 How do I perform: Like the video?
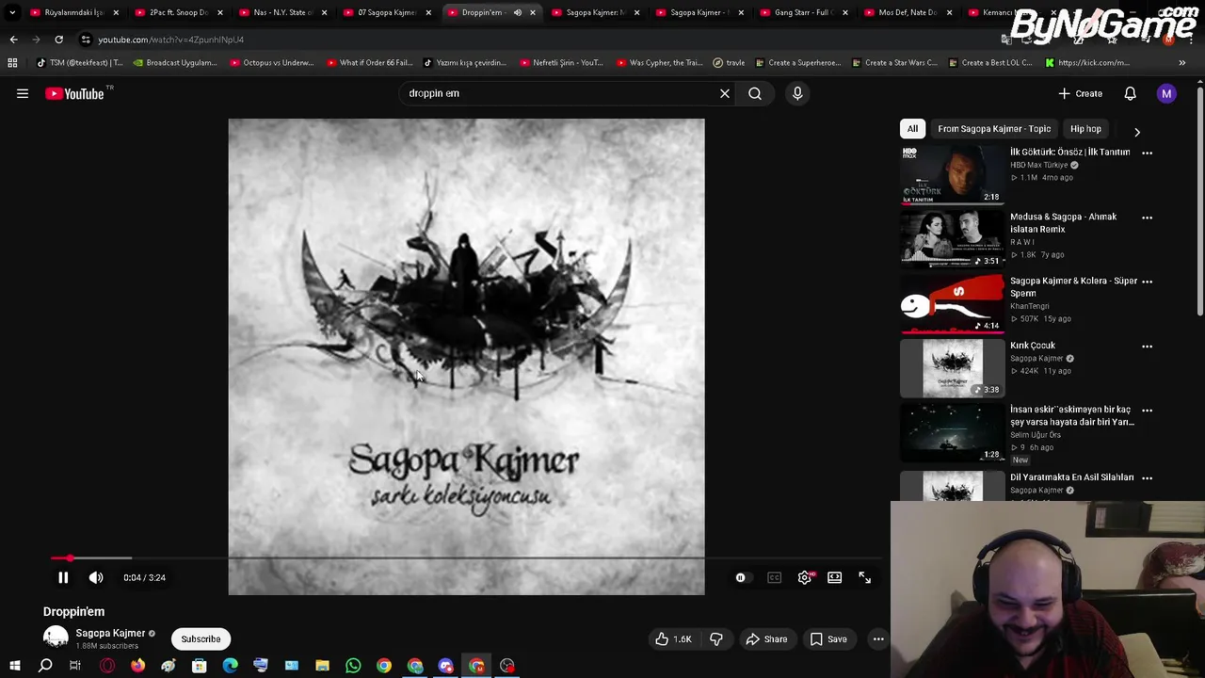(x=675, y=639)
